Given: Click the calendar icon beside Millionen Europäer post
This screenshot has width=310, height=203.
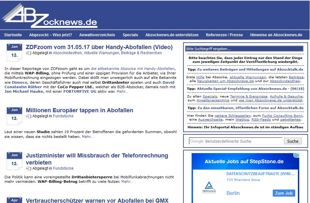Looking at the screenshot, I should tap(14, 116).
